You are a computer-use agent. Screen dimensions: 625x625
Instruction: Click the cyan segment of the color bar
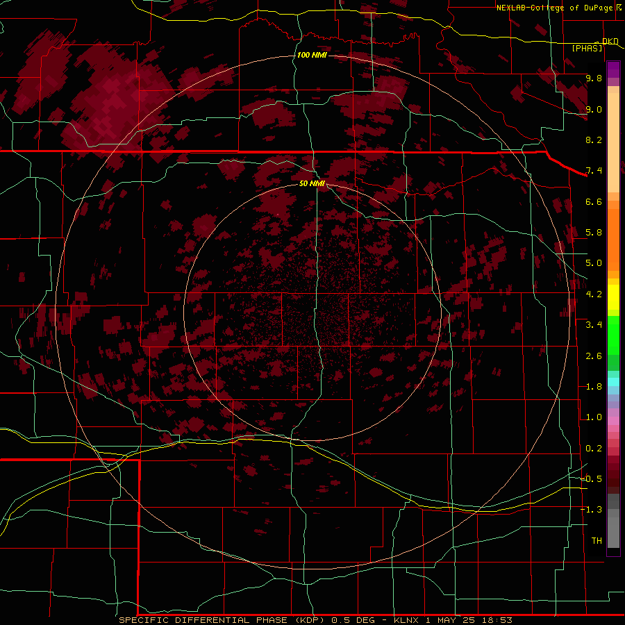[x=613, y=382]
